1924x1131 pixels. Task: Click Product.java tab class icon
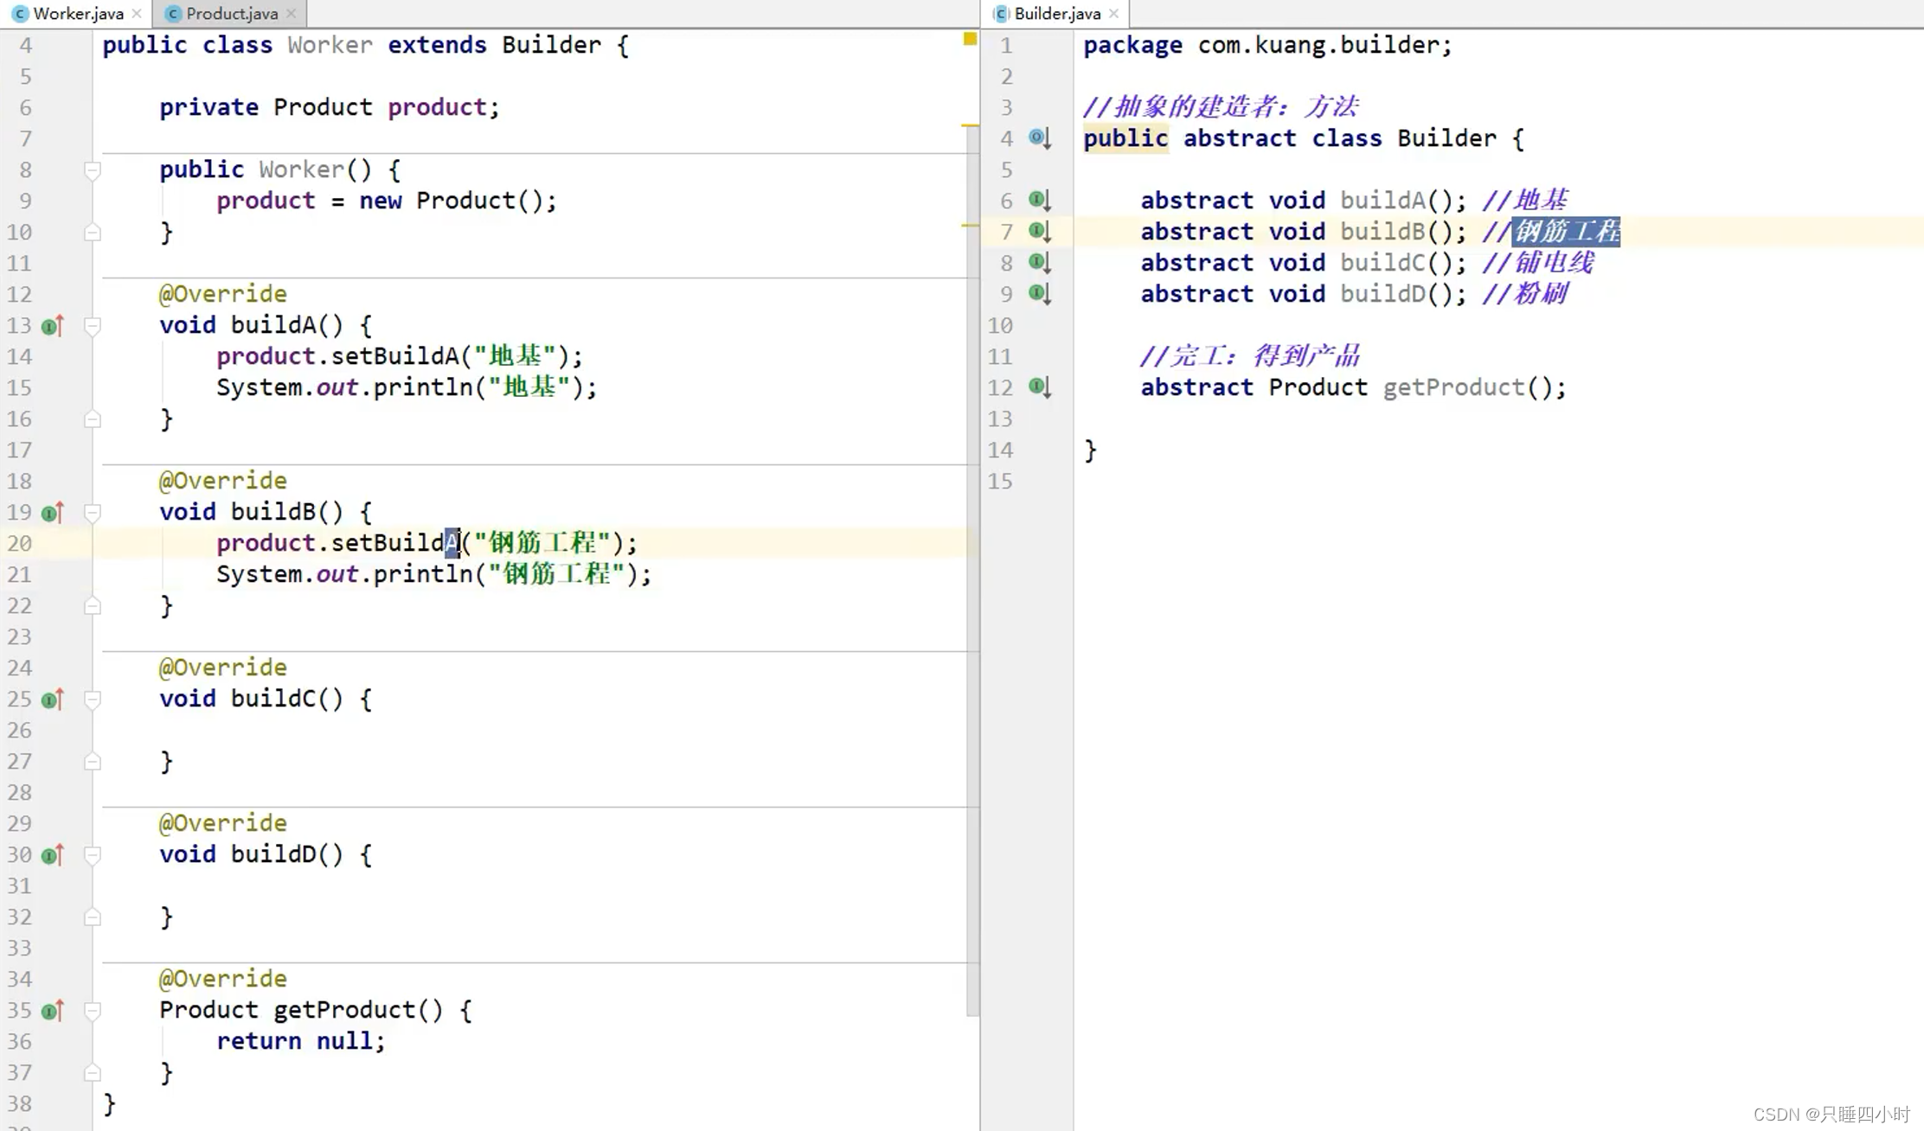(173, 14)
